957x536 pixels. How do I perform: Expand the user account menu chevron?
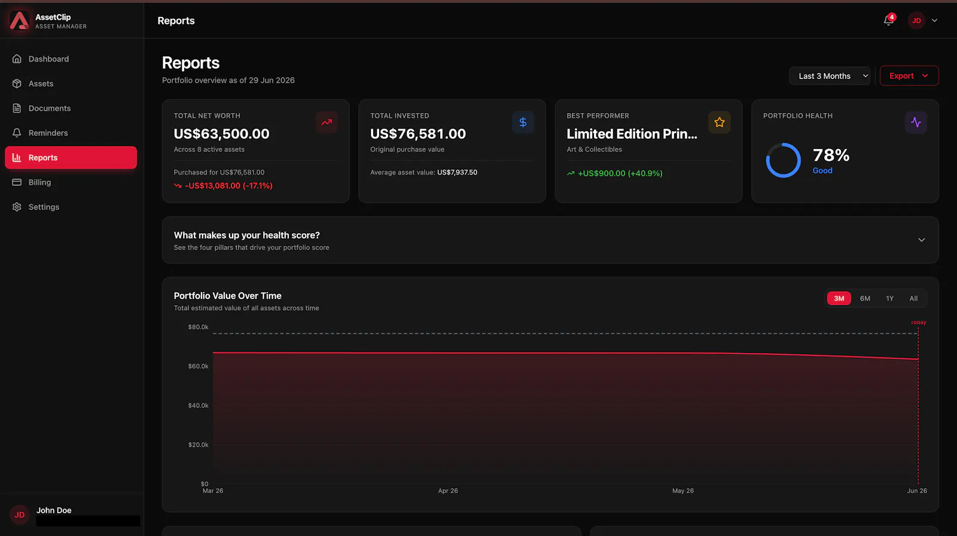[x=935, y=20]
